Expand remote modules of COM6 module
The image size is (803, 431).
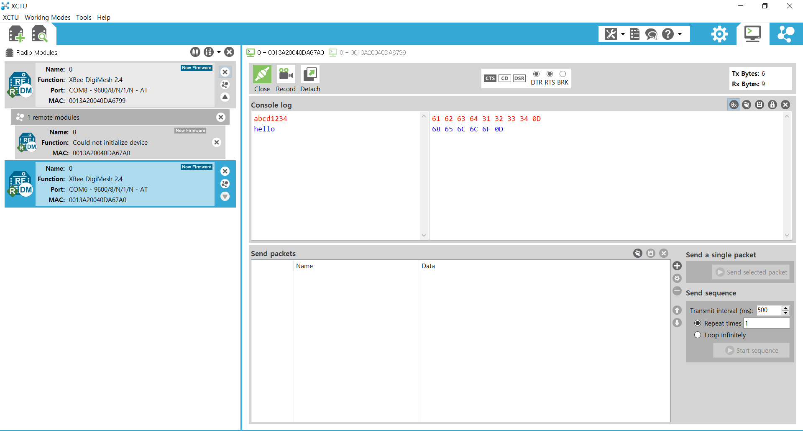click(225, 196)
